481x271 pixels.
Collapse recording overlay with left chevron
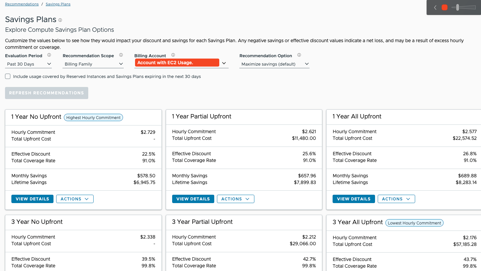tap(435, 7)
